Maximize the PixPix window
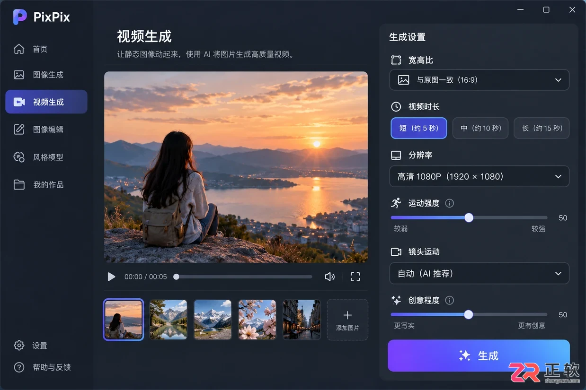 pos(546,9)
